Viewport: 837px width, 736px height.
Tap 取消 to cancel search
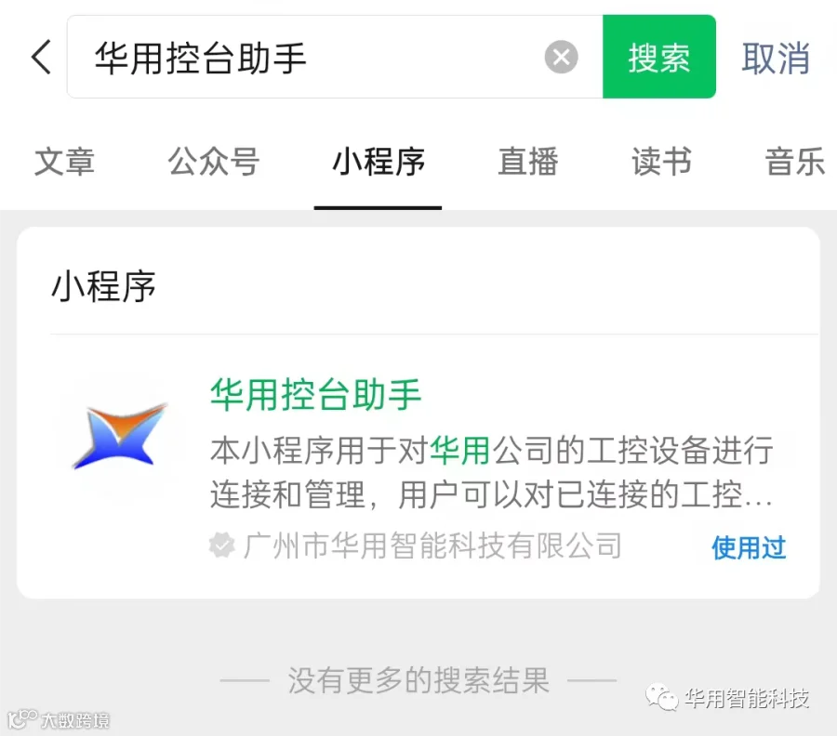pos(775,58)
